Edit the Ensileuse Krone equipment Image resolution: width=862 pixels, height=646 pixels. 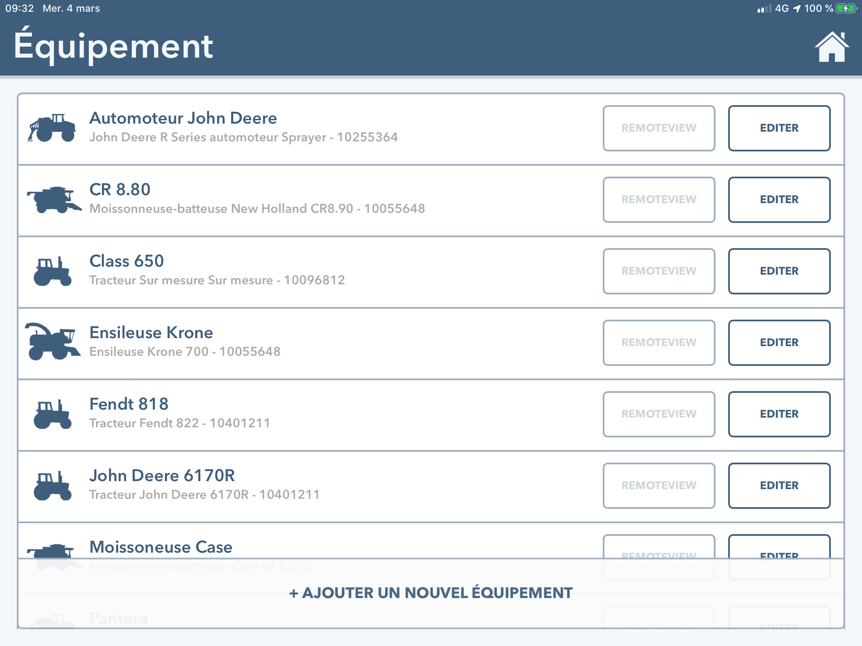[x=779, y=342]
